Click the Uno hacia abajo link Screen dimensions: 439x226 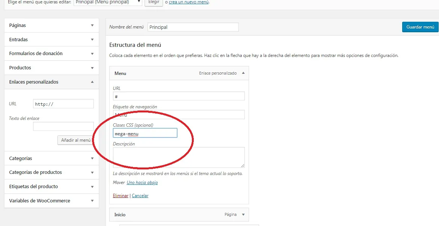(x=142, y=183)
